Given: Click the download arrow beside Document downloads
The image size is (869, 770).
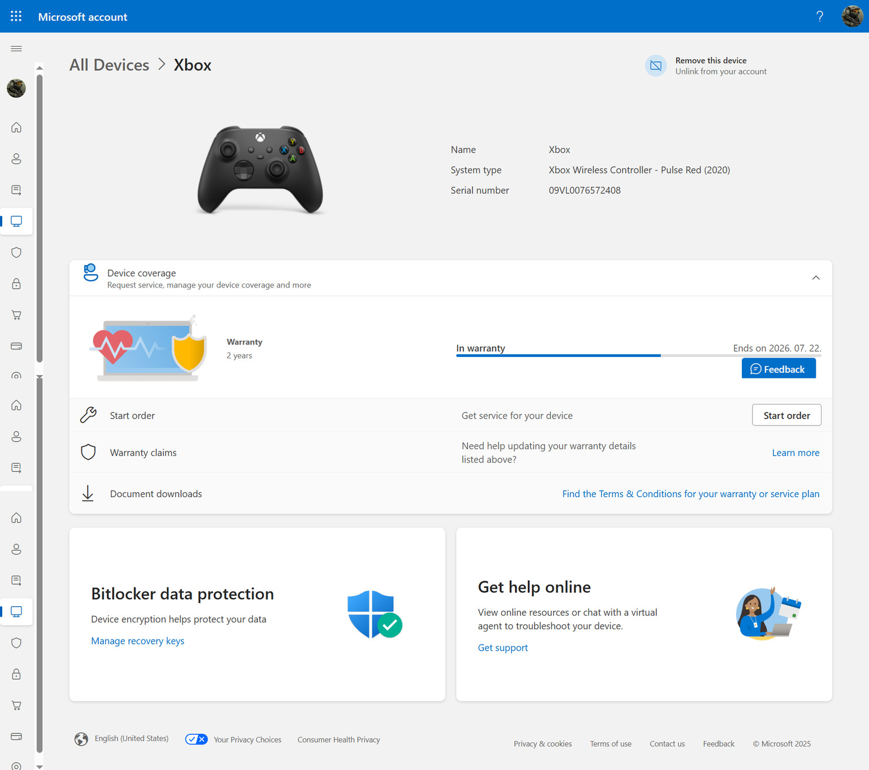Looking at the screenshot, I should click(x=88, y=493).
